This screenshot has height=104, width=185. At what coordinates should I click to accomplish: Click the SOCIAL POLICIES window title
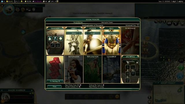coord(92,19)
